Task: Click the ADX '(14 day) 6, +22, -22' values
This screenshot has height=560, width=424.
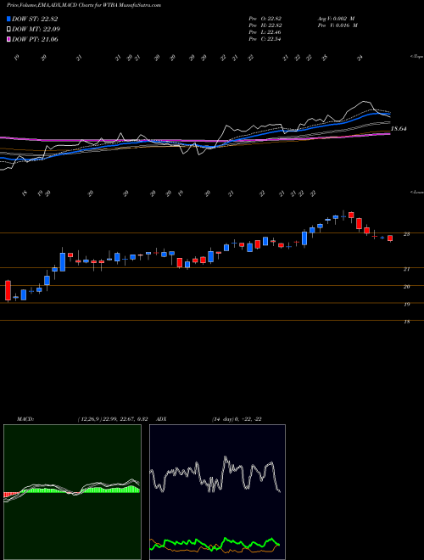Action: (x=237, y=419)
